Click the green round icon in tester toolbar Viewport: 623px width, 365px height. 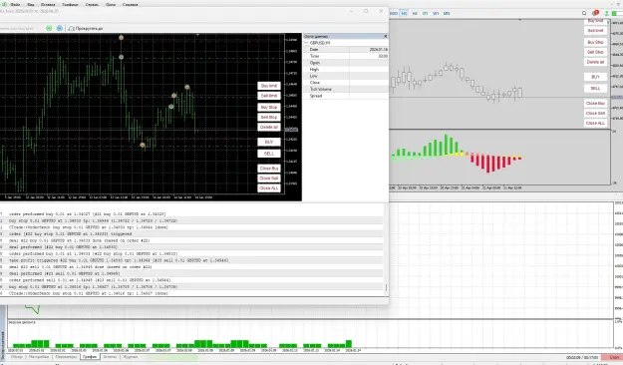(49, 28)
